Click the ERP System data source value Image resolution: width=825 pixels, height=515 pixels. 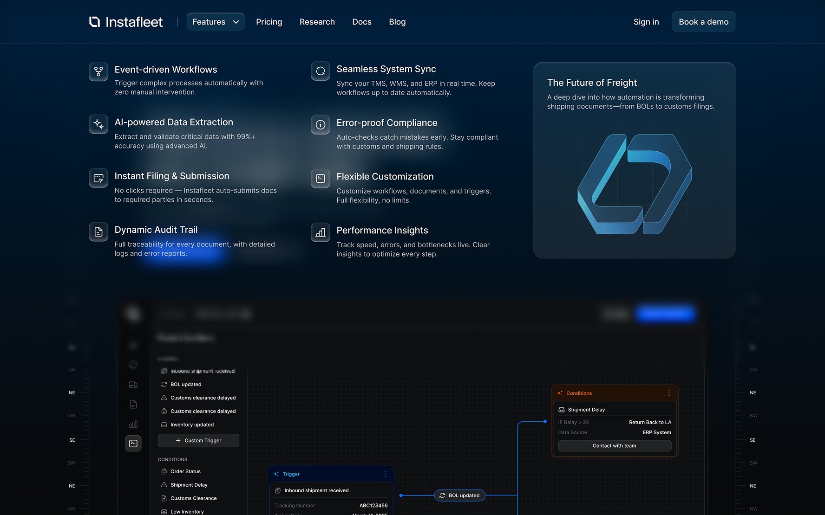click(657, 432)
